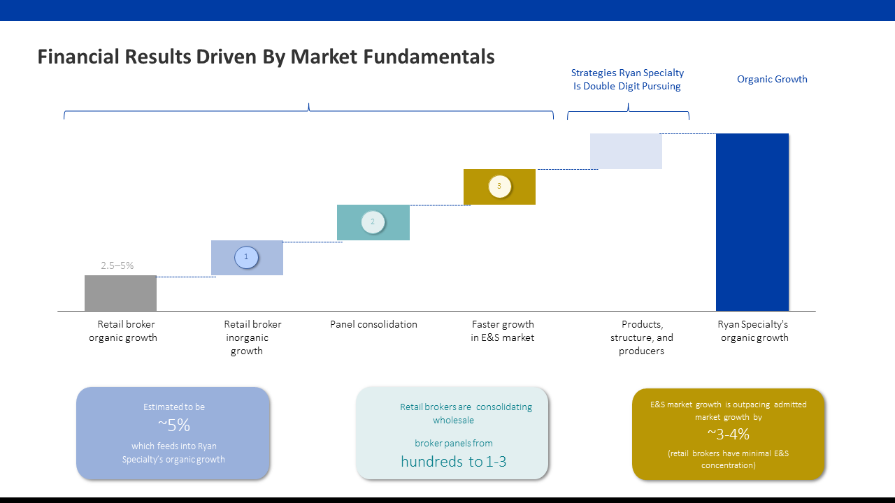The image size is (895, 503).
Task: Select the gold E&S market growth bar
Action: [499, 187]
